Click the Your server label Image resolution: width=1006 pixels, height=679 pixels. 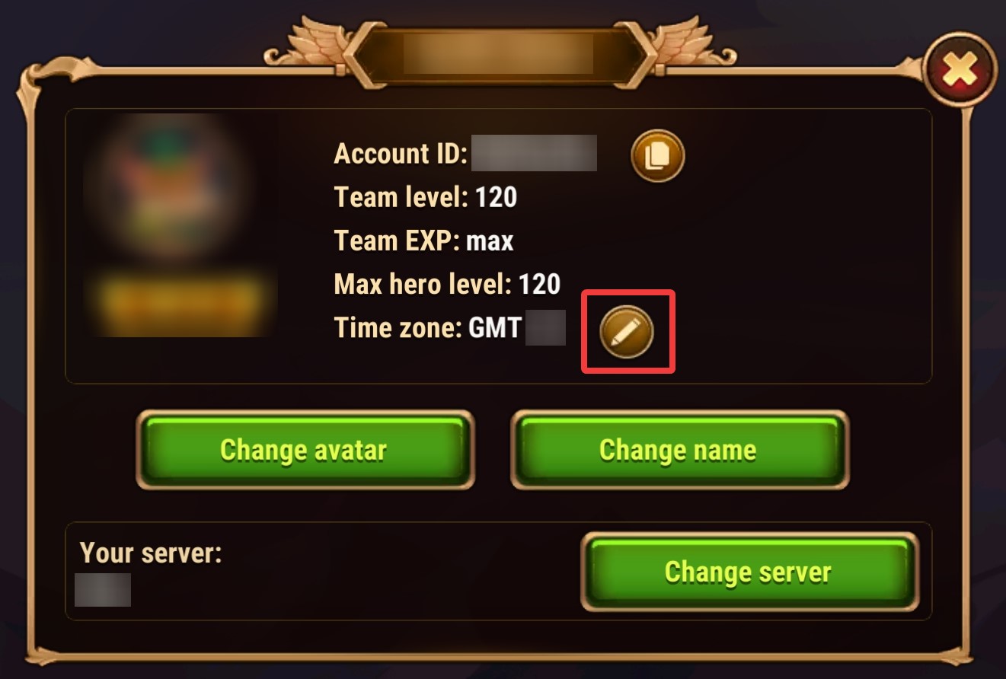151,553
